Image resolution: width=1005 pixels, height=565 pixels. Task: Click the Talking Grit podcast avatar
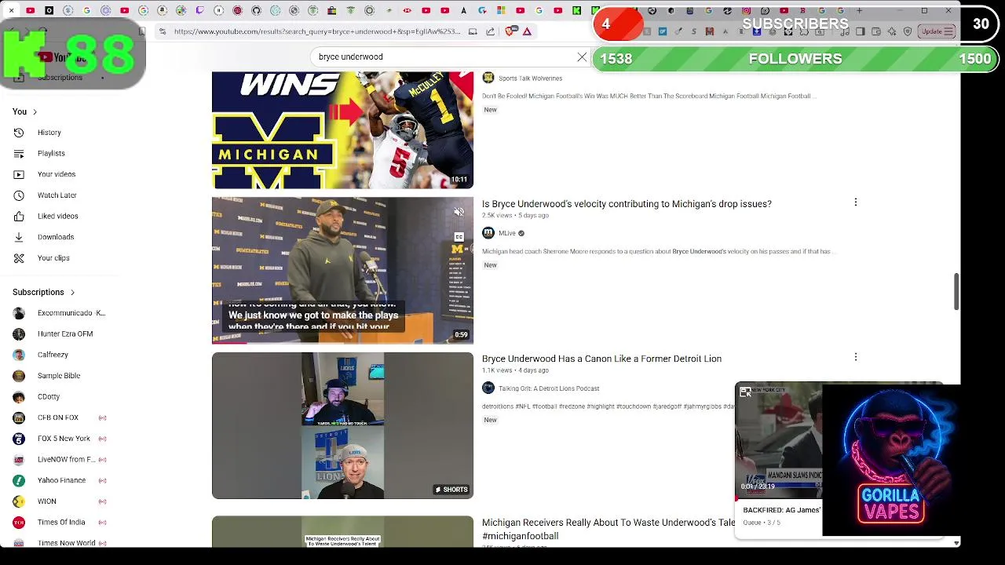click(488, 388)
